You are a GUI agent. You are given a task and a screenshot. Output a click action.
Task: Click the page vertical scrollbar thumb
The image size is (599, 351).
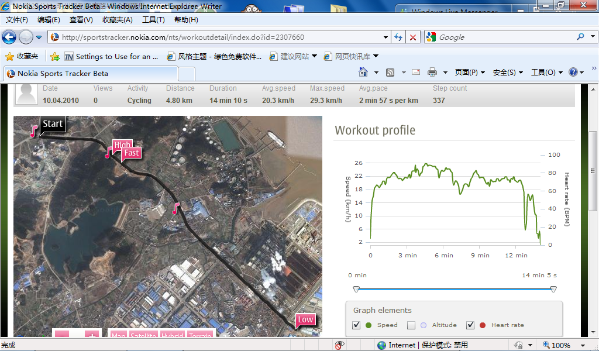coord(593,171)
